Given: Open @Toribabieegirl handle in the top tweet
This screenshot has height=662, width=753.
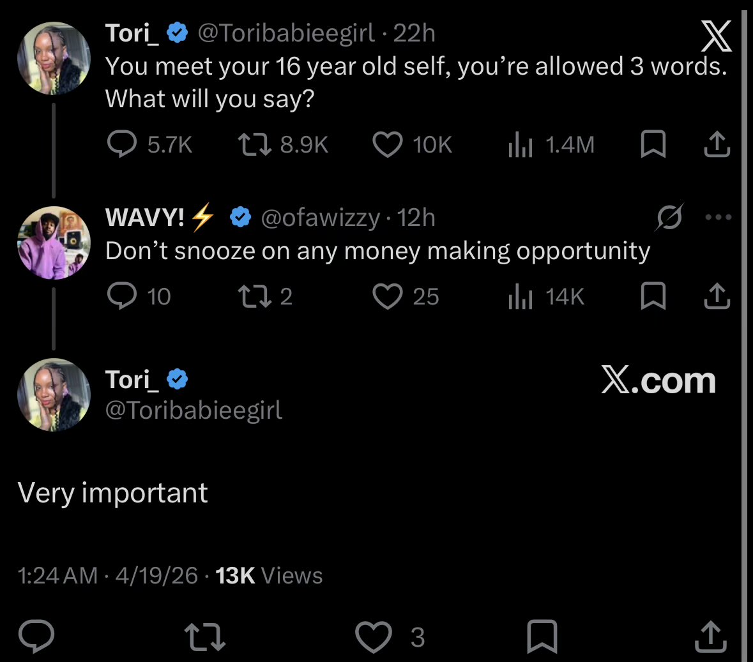Looking at the screenshot, I should click(285, 34).
